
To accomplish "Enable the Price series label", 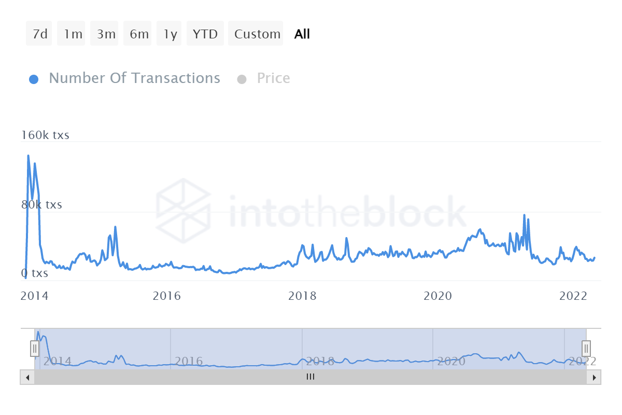I will point(273,78).
